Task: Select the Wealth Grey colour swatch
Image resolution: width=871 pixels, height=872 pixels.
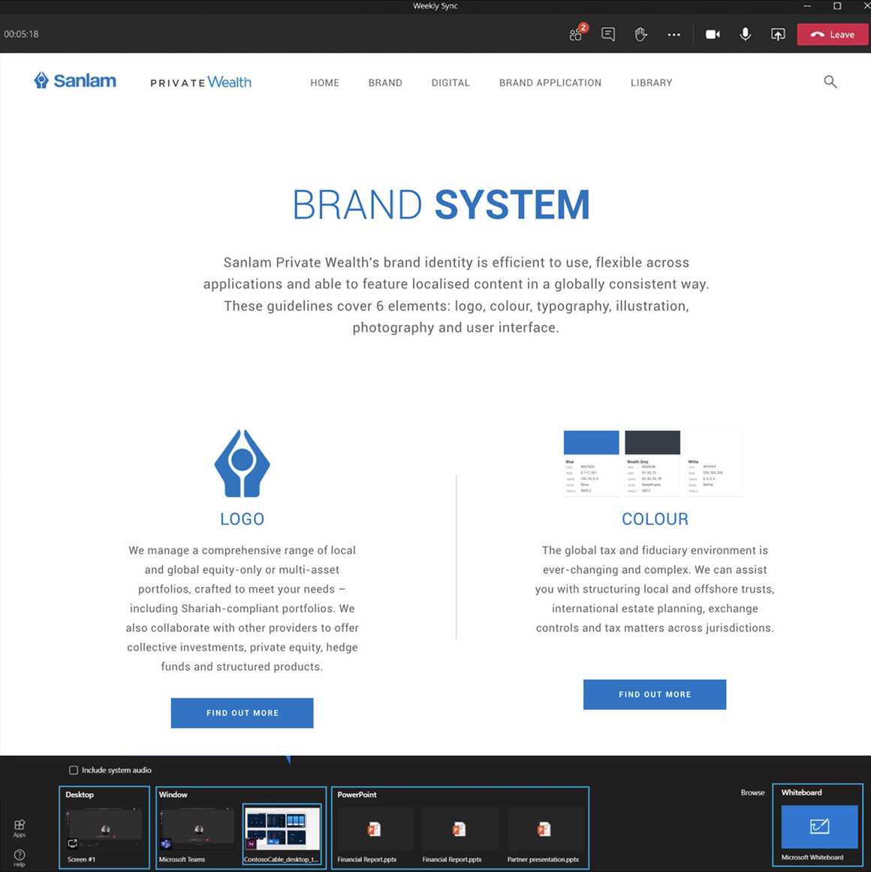Action: pos(652,442)
